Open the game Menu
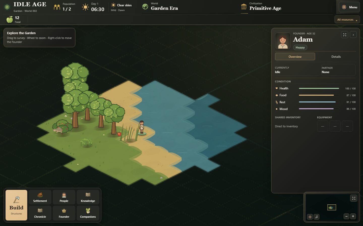 click(x=349, y=7)
